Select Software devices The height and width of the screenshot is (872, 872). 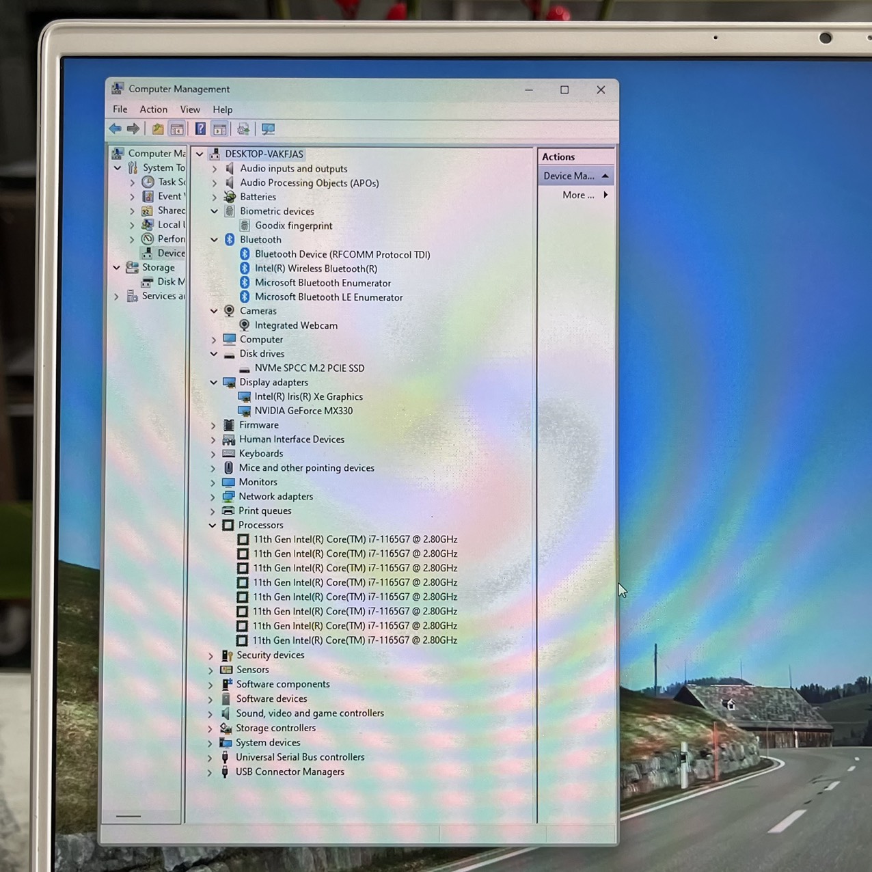272,699
